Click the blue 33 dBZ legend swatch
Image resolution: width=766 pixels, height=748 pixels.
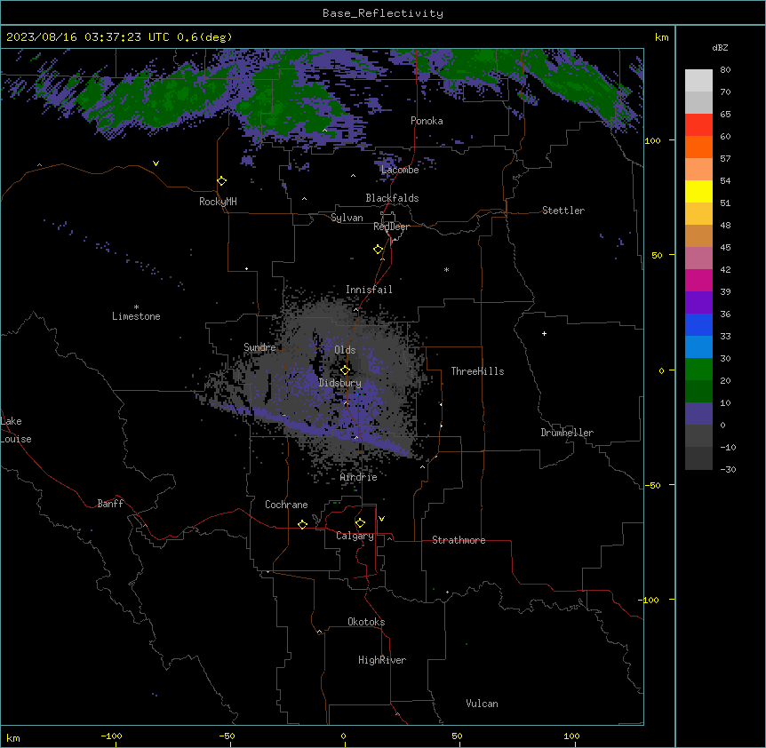698,347
